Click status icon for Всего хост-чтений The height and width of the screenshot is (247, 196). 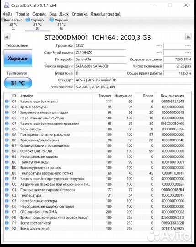click(7, 228)
